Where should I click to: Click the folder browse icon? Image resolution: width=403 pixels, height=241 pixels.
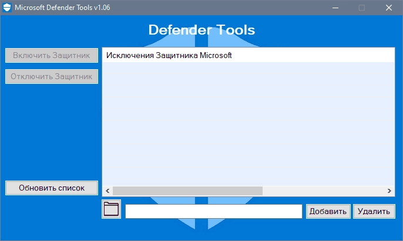(111, 209)
